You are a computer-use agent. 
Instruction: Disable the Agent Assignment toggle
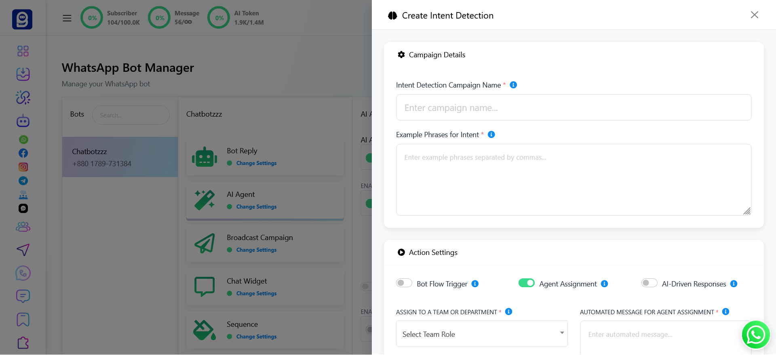(526, 283)
